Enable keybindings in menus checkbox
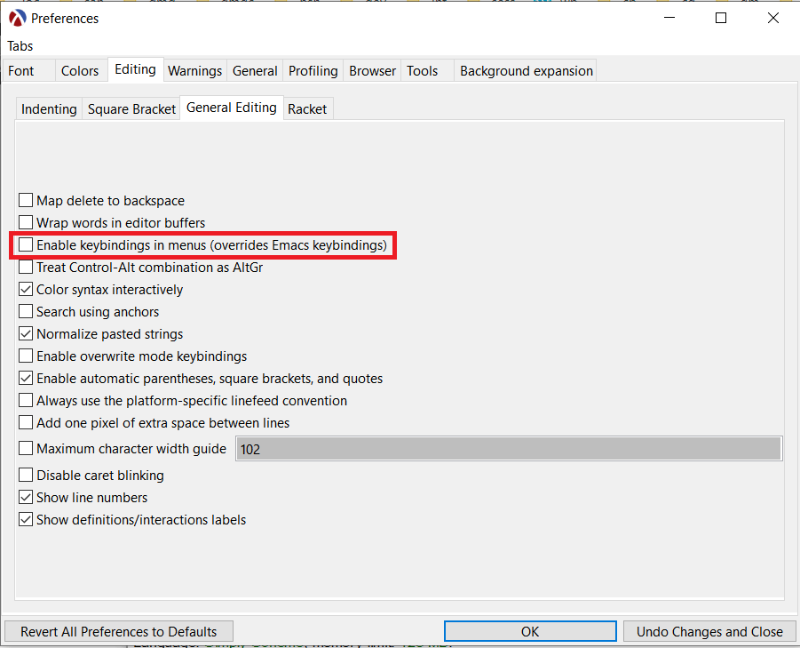Viewport: 800px width, 648px height. (26, 245)
